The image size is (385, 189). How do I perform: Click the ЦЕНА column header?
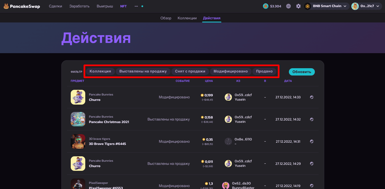209,81
